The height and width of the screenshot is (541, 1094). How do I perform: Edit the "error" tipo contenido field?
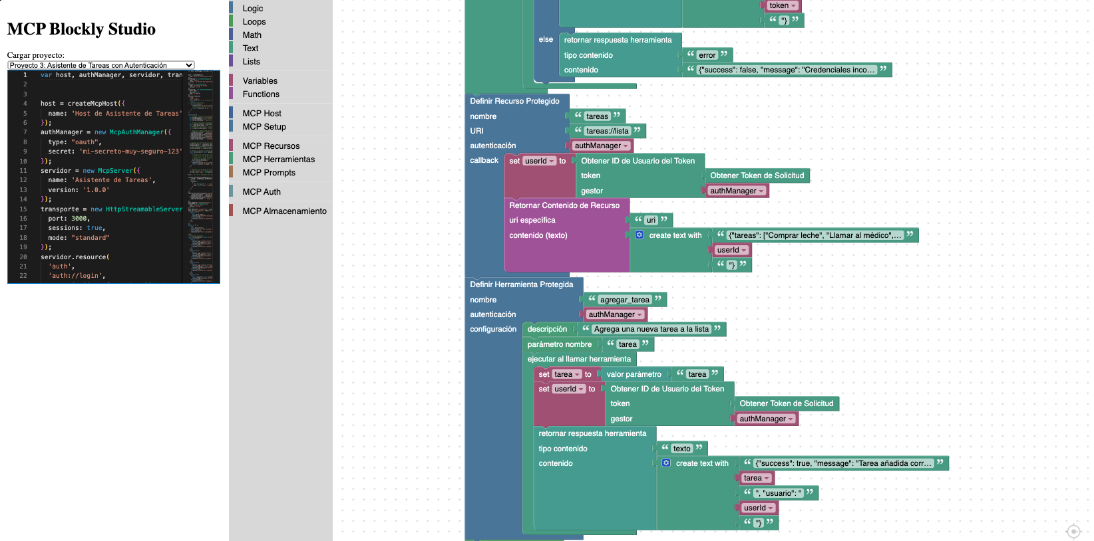[707, 55]
